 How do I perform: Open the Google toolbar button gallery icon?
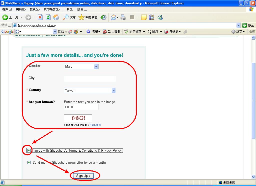pyautogui.click(x=76, y=32)
